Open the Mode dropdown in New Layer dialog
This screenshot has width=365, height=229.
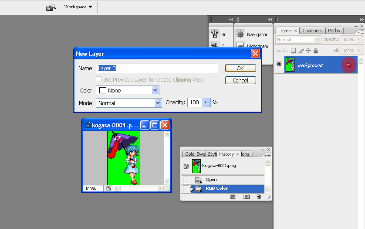coord(129,103)
